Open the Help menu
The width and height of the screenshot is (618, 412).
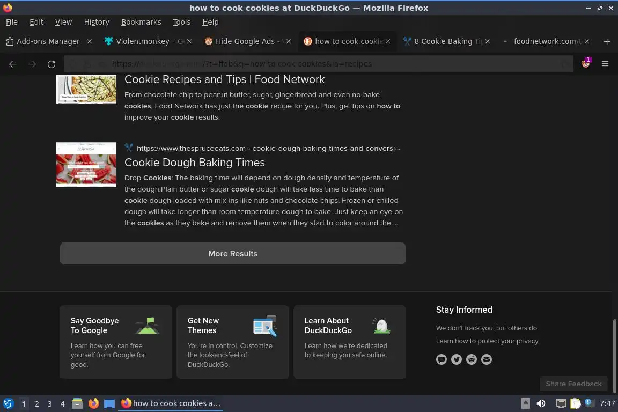[x=210, y=22]
